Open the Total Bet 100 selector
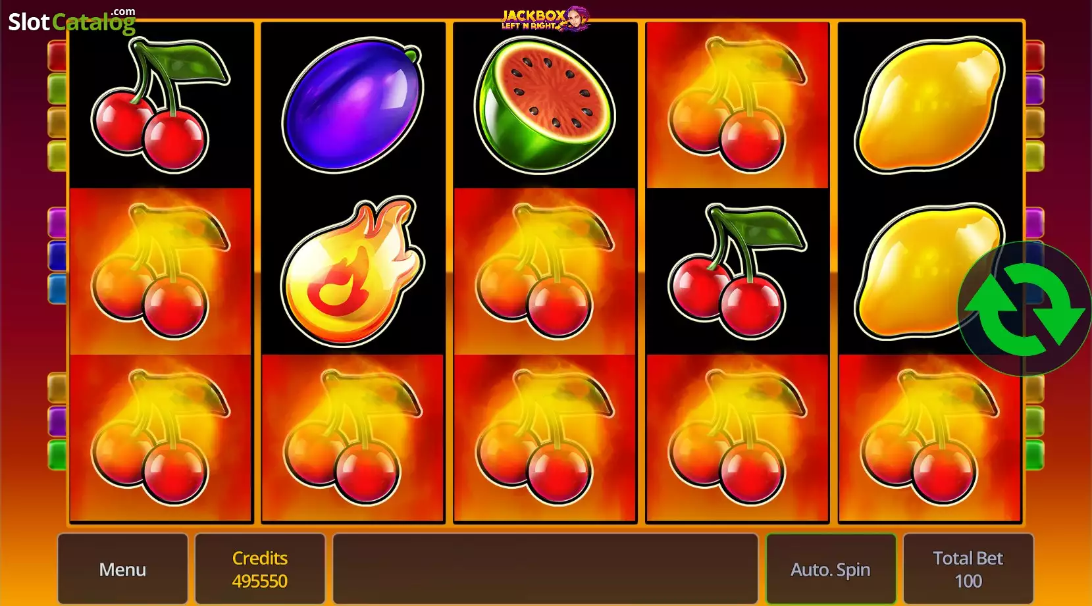 point(968,569)
